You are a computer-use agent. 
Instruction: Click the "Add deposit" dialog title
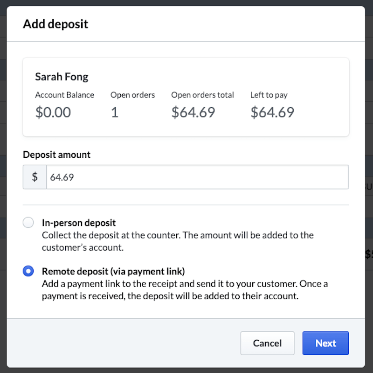pyautogui.click(x=55, y=24)
